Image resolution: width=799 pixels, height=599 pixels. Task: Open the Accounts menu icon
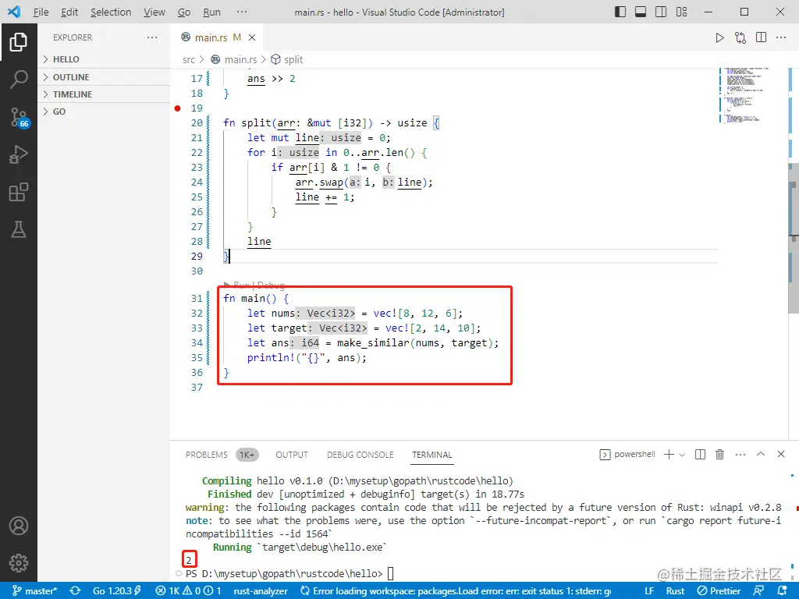coord(19,526)
